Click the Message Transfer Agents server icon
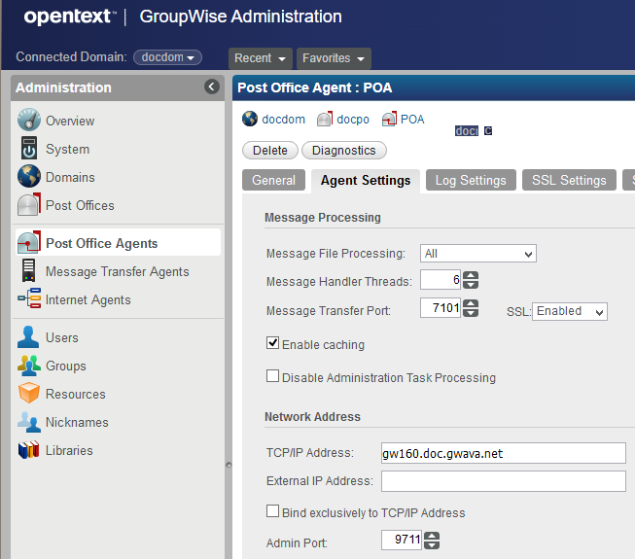This screenshot has height=559, width=635. (29, 271)
